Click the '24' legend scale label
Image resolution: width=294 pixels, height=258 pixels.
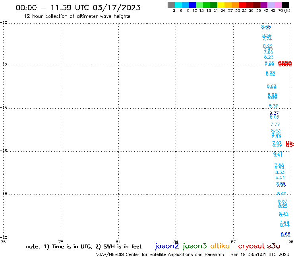pos(223,11)
